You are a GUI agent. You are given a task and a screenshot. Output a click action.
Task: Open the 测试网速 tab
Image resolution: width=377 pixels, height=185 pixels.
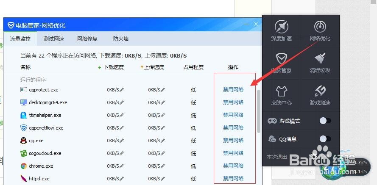click(54, 39)
